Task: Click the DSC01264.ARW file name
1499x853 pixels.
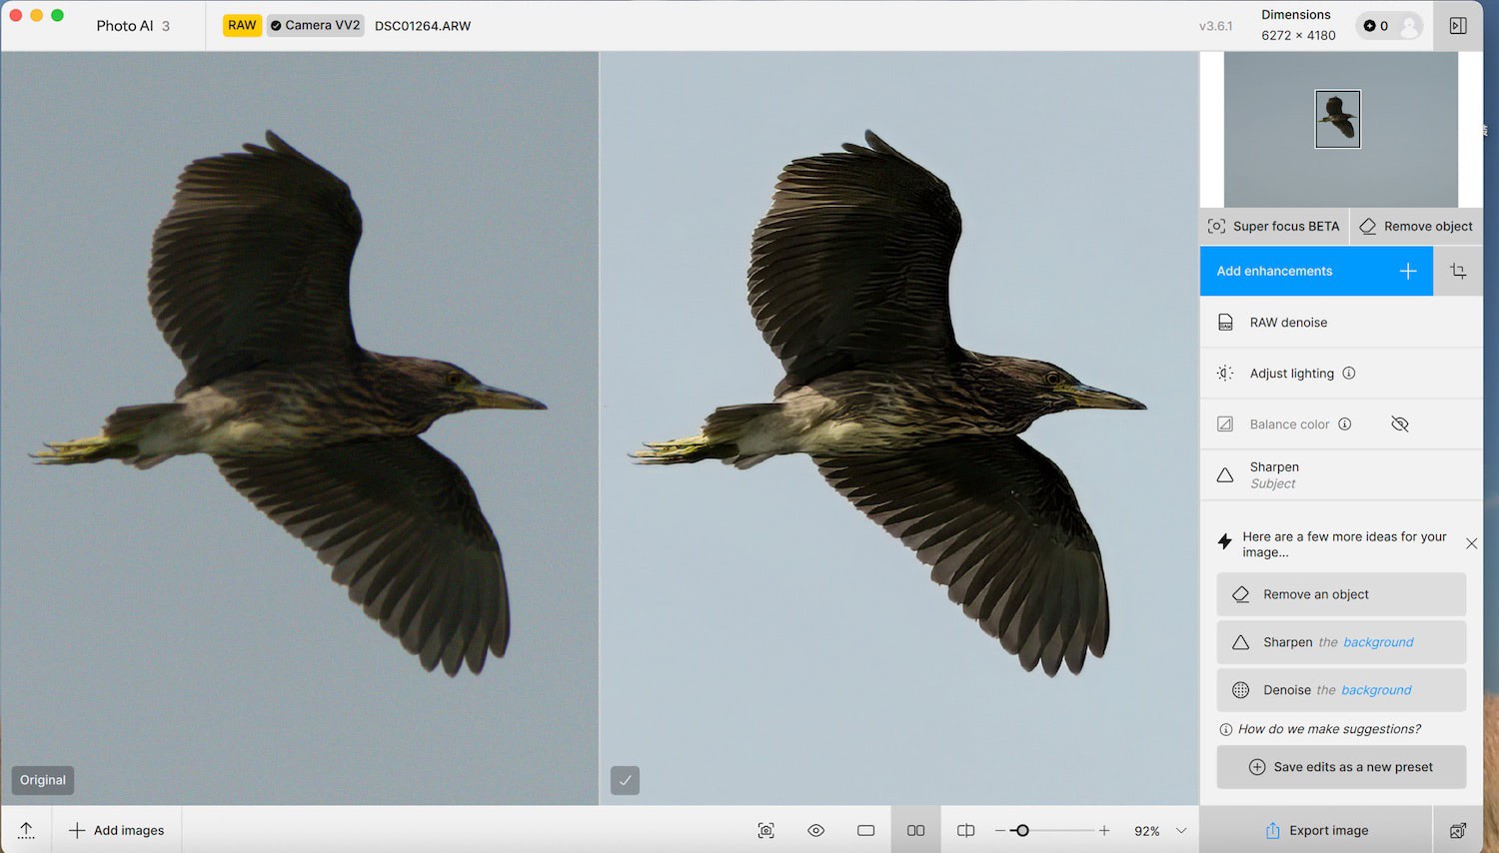Action: [x=423, y=26]
